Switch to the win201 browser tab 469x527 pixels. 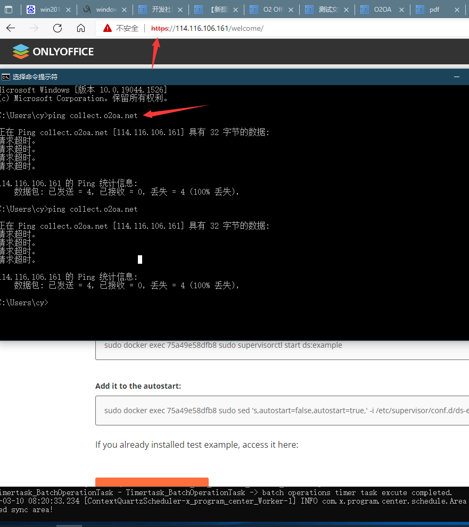point(50,10)
